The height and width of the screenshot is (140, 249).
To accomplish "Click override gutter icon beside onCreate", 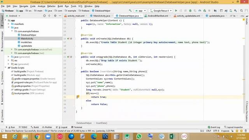I will click(68, 38).
